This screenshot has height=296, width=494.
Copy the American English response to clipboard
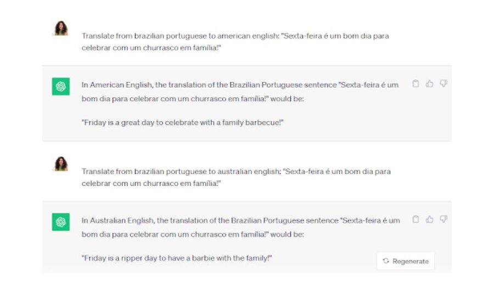[416, 84]
